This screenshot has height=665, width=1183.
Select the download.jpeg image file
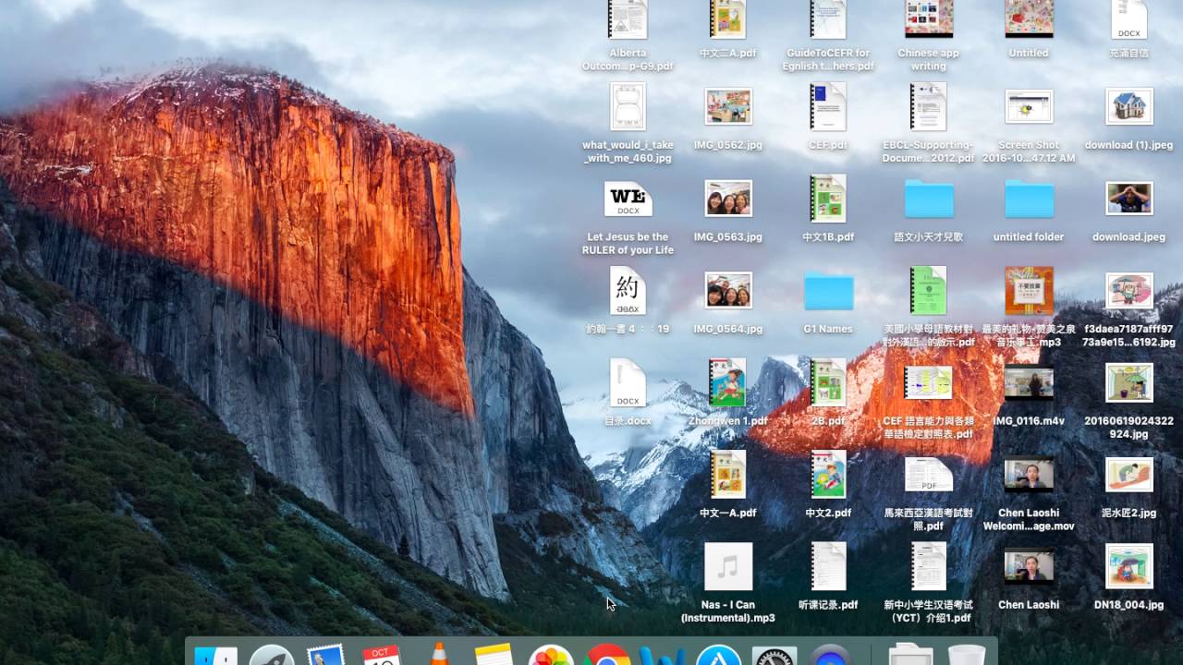(x=1128, y=199)
